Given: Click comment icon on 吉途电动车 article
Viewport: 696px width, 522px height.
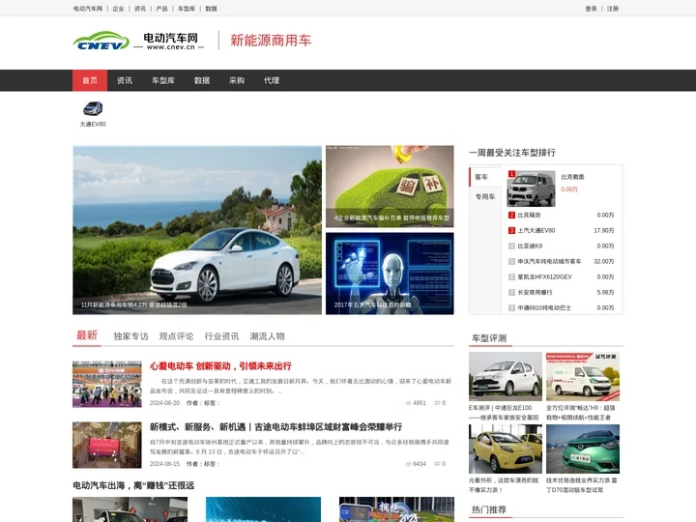Looking at the screenshot, I should 437,464.
